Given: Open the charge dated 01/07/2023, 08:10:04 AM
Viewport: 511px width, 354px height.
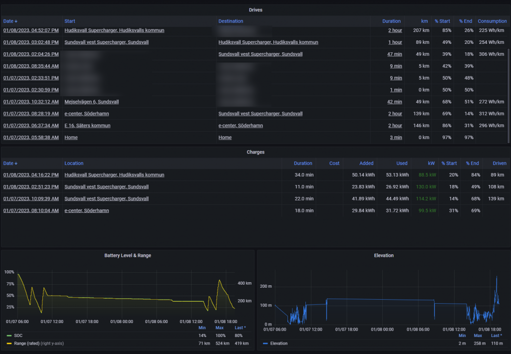Looking at the screenshot, I should [31, 211].
